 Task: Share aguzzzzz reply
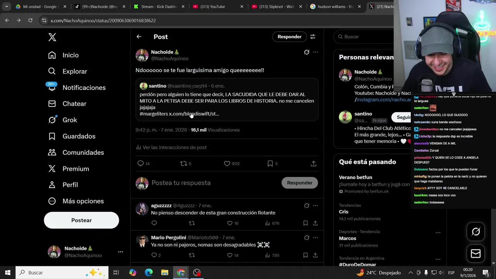315,223
